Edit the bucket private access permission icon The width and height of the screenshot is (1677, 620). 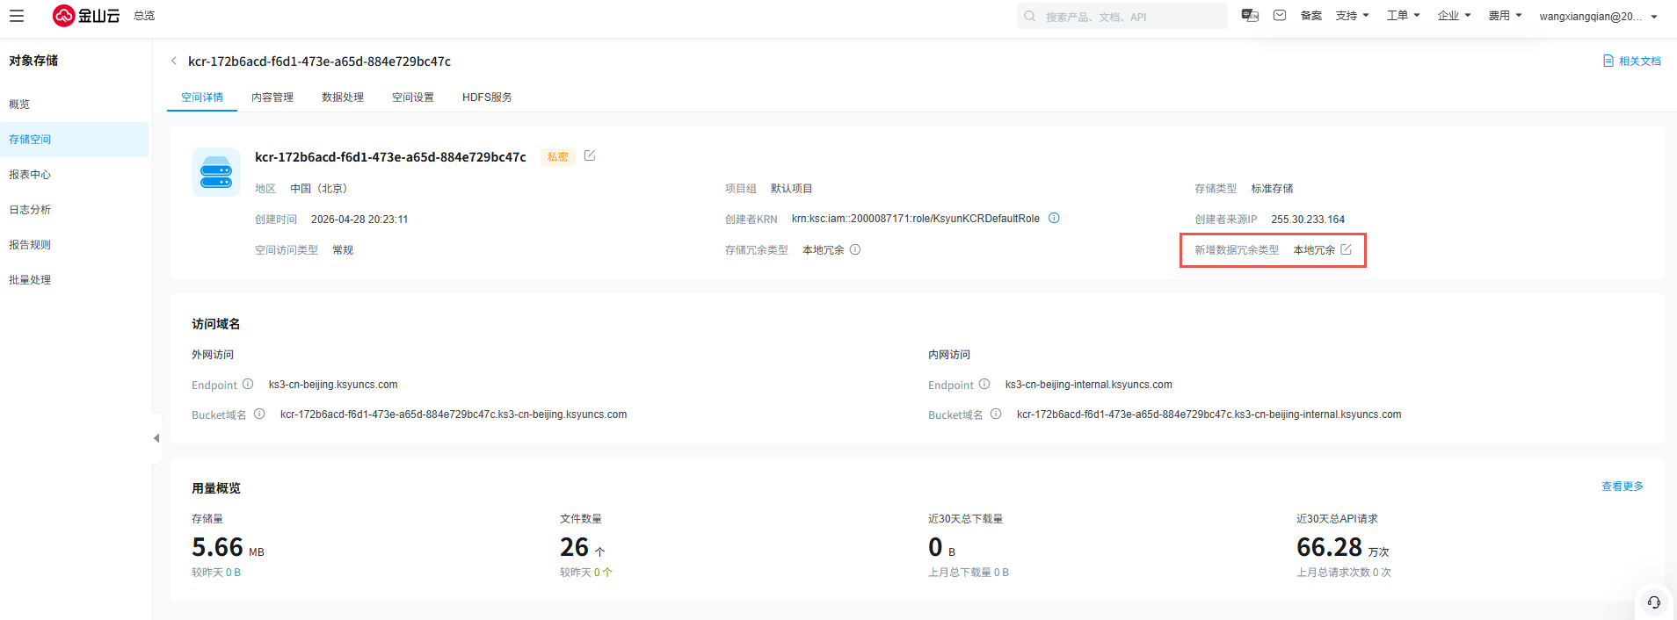590,155
